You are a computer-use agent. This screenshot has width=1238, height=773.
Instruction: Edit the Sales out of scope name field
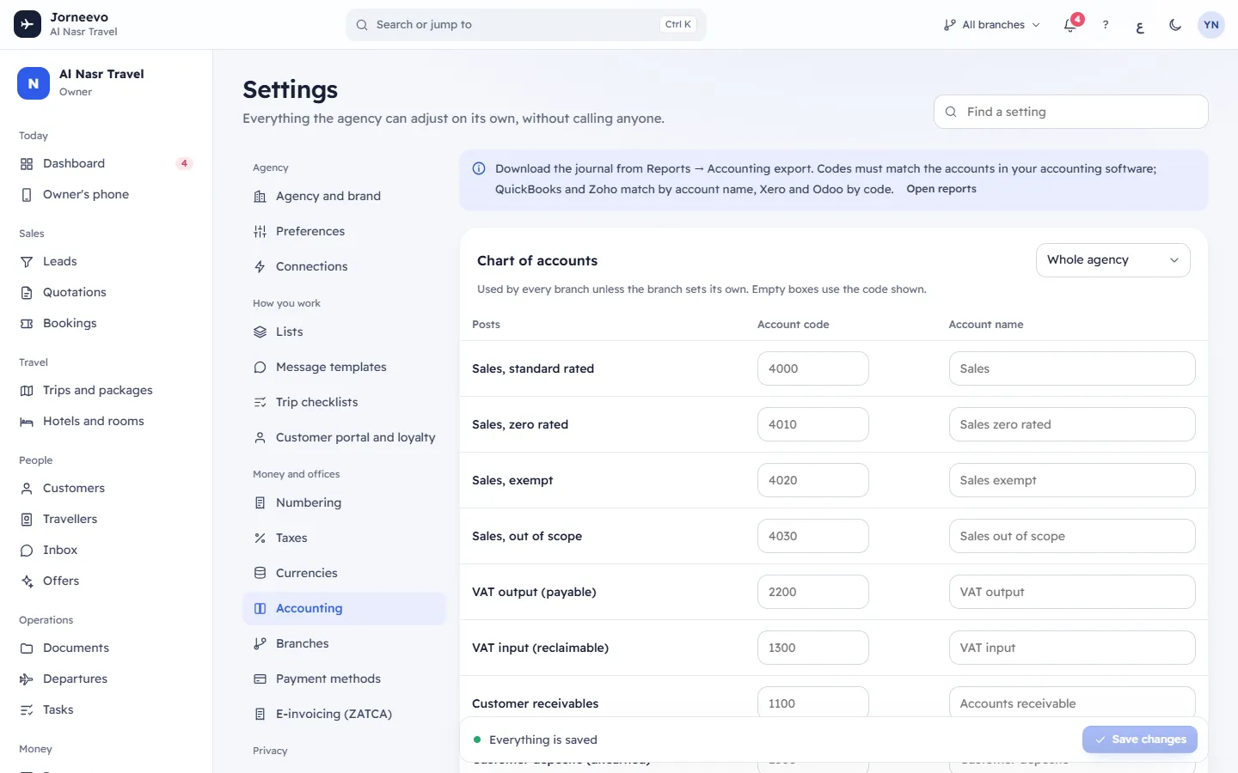coord(1072,536)
